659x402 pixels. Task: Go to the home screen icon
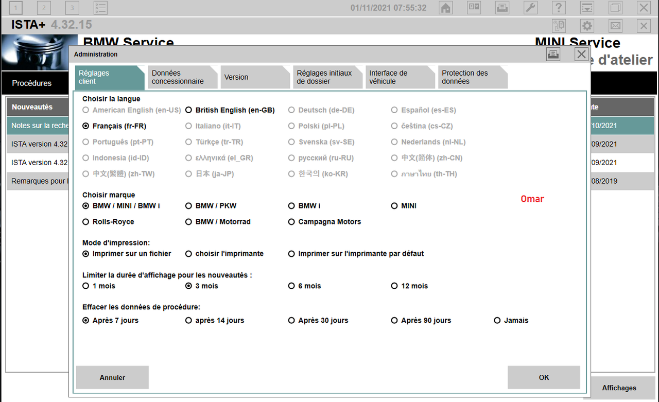(x=446, y=8)
